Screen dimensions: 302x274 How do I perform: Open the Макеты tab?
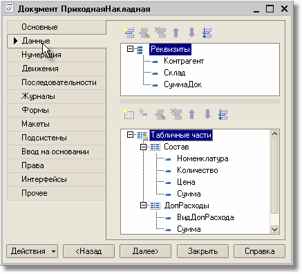tap(57, 124)
